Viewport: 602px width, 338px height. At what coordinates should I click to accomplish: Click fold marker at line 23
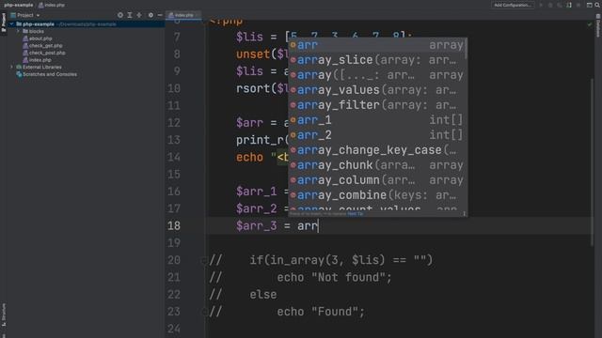pyautogui.click(x=204, y=312)
